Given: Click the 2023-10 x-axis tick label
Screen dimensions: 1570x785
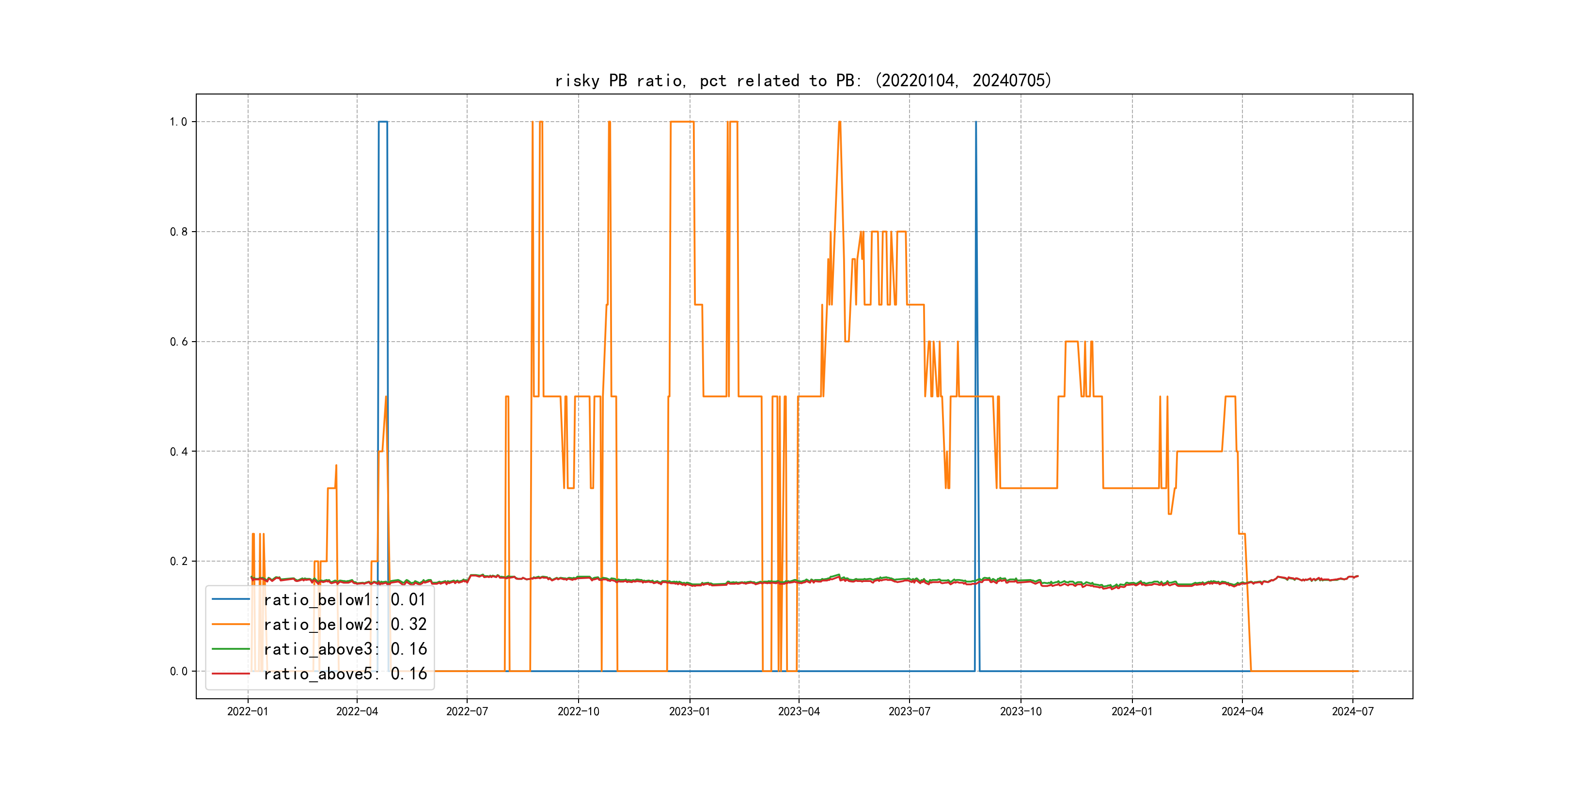Looking at the screenshot, I should tap(1020, 712).
